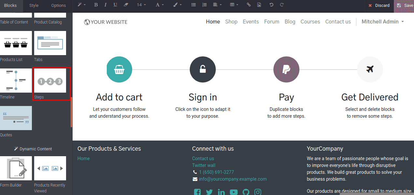This screenshot has width=414, height=195.
Task: Select the Products List block thumbnail
Action: pos(16,43)
